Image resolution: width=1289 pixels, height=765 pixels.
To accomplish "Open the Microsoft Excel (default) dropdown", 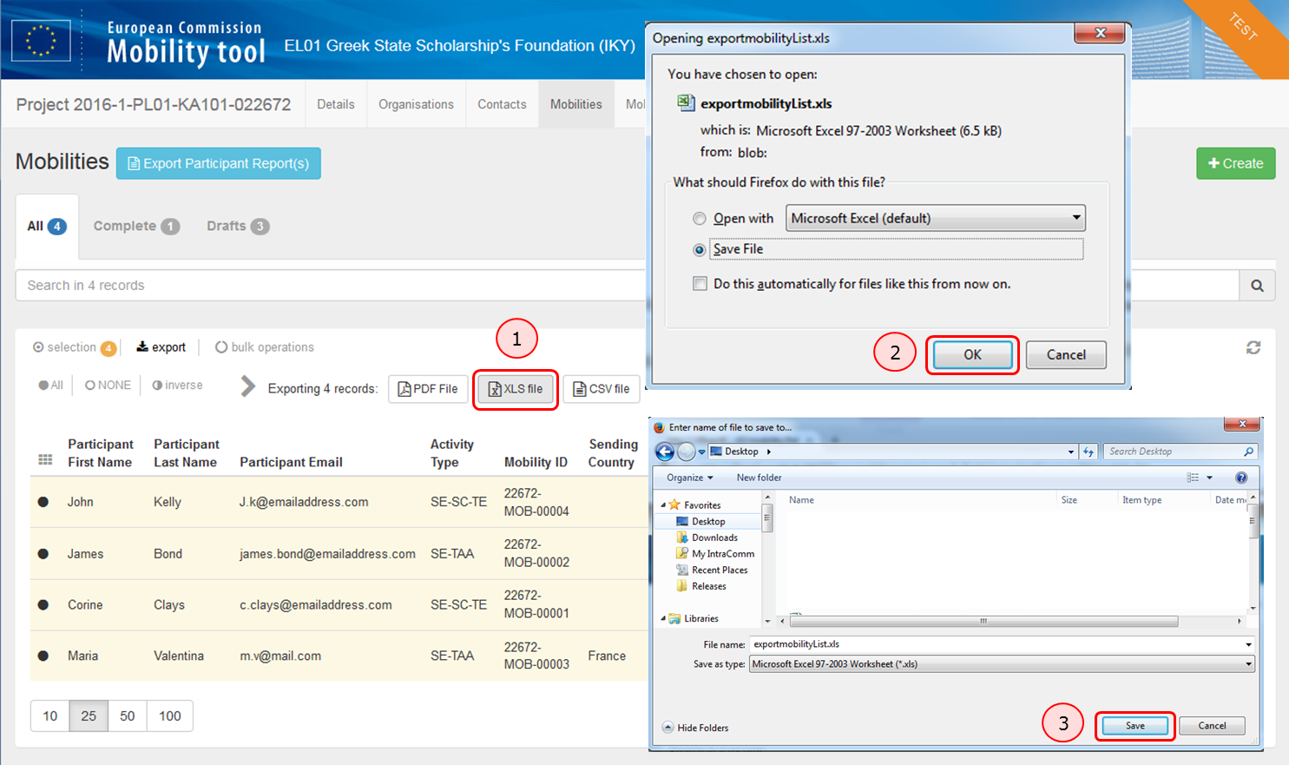I will click(935, 218).
